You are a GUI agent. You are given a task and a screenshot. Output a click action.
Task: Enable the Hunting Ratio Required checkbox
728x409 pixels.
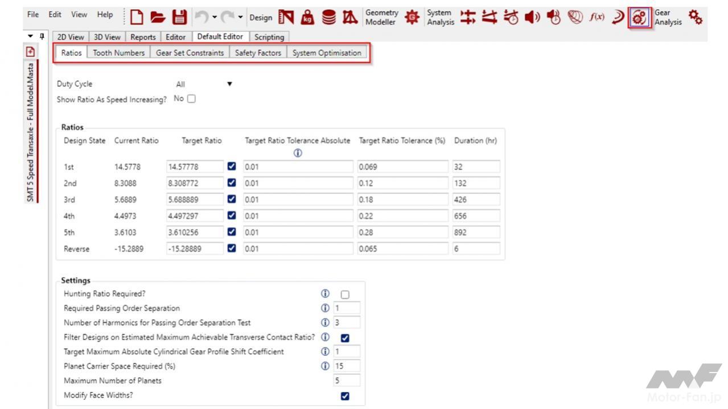(x=344, y=295)
